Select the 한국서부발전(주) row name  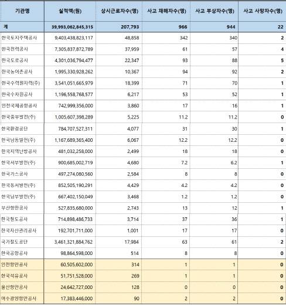pos(18,162)
